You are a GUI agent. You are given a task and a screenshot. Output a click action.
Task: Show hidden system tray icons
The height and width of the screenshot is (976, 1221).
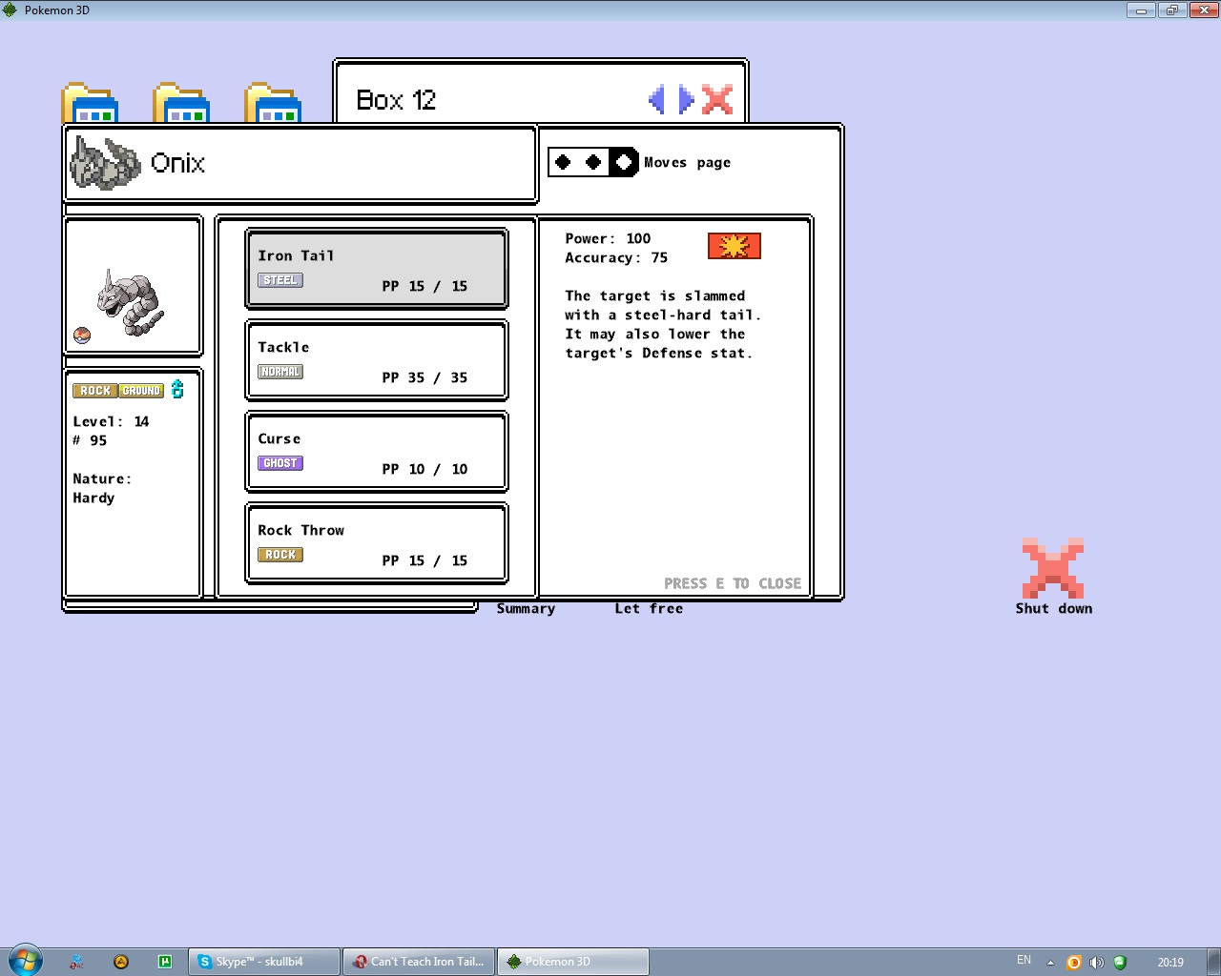[1050, 963]
